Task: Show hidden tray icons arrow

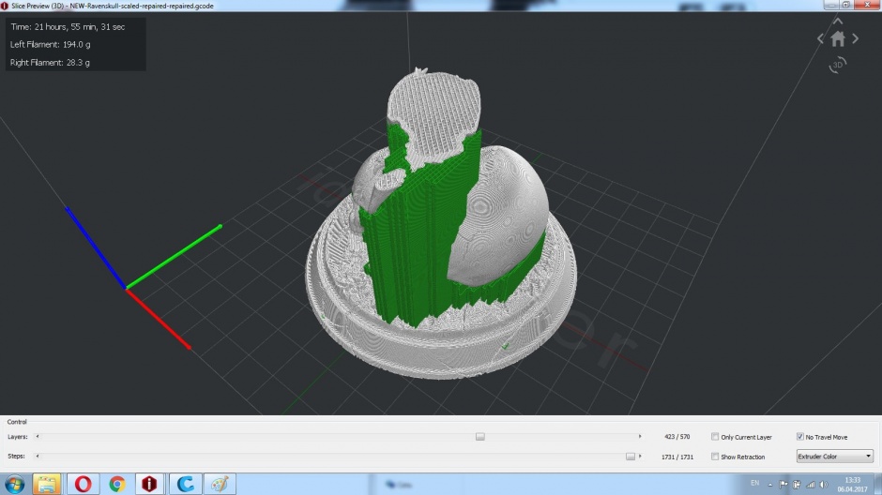Action: 770,485
